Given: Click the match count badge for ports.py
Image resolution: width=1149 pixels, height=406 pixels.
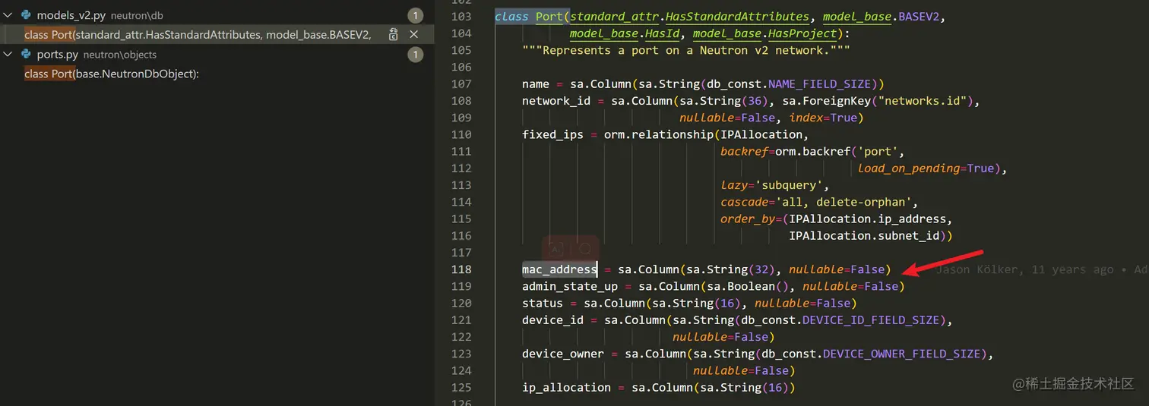Looking at the screenshot, I should [415, 54].
